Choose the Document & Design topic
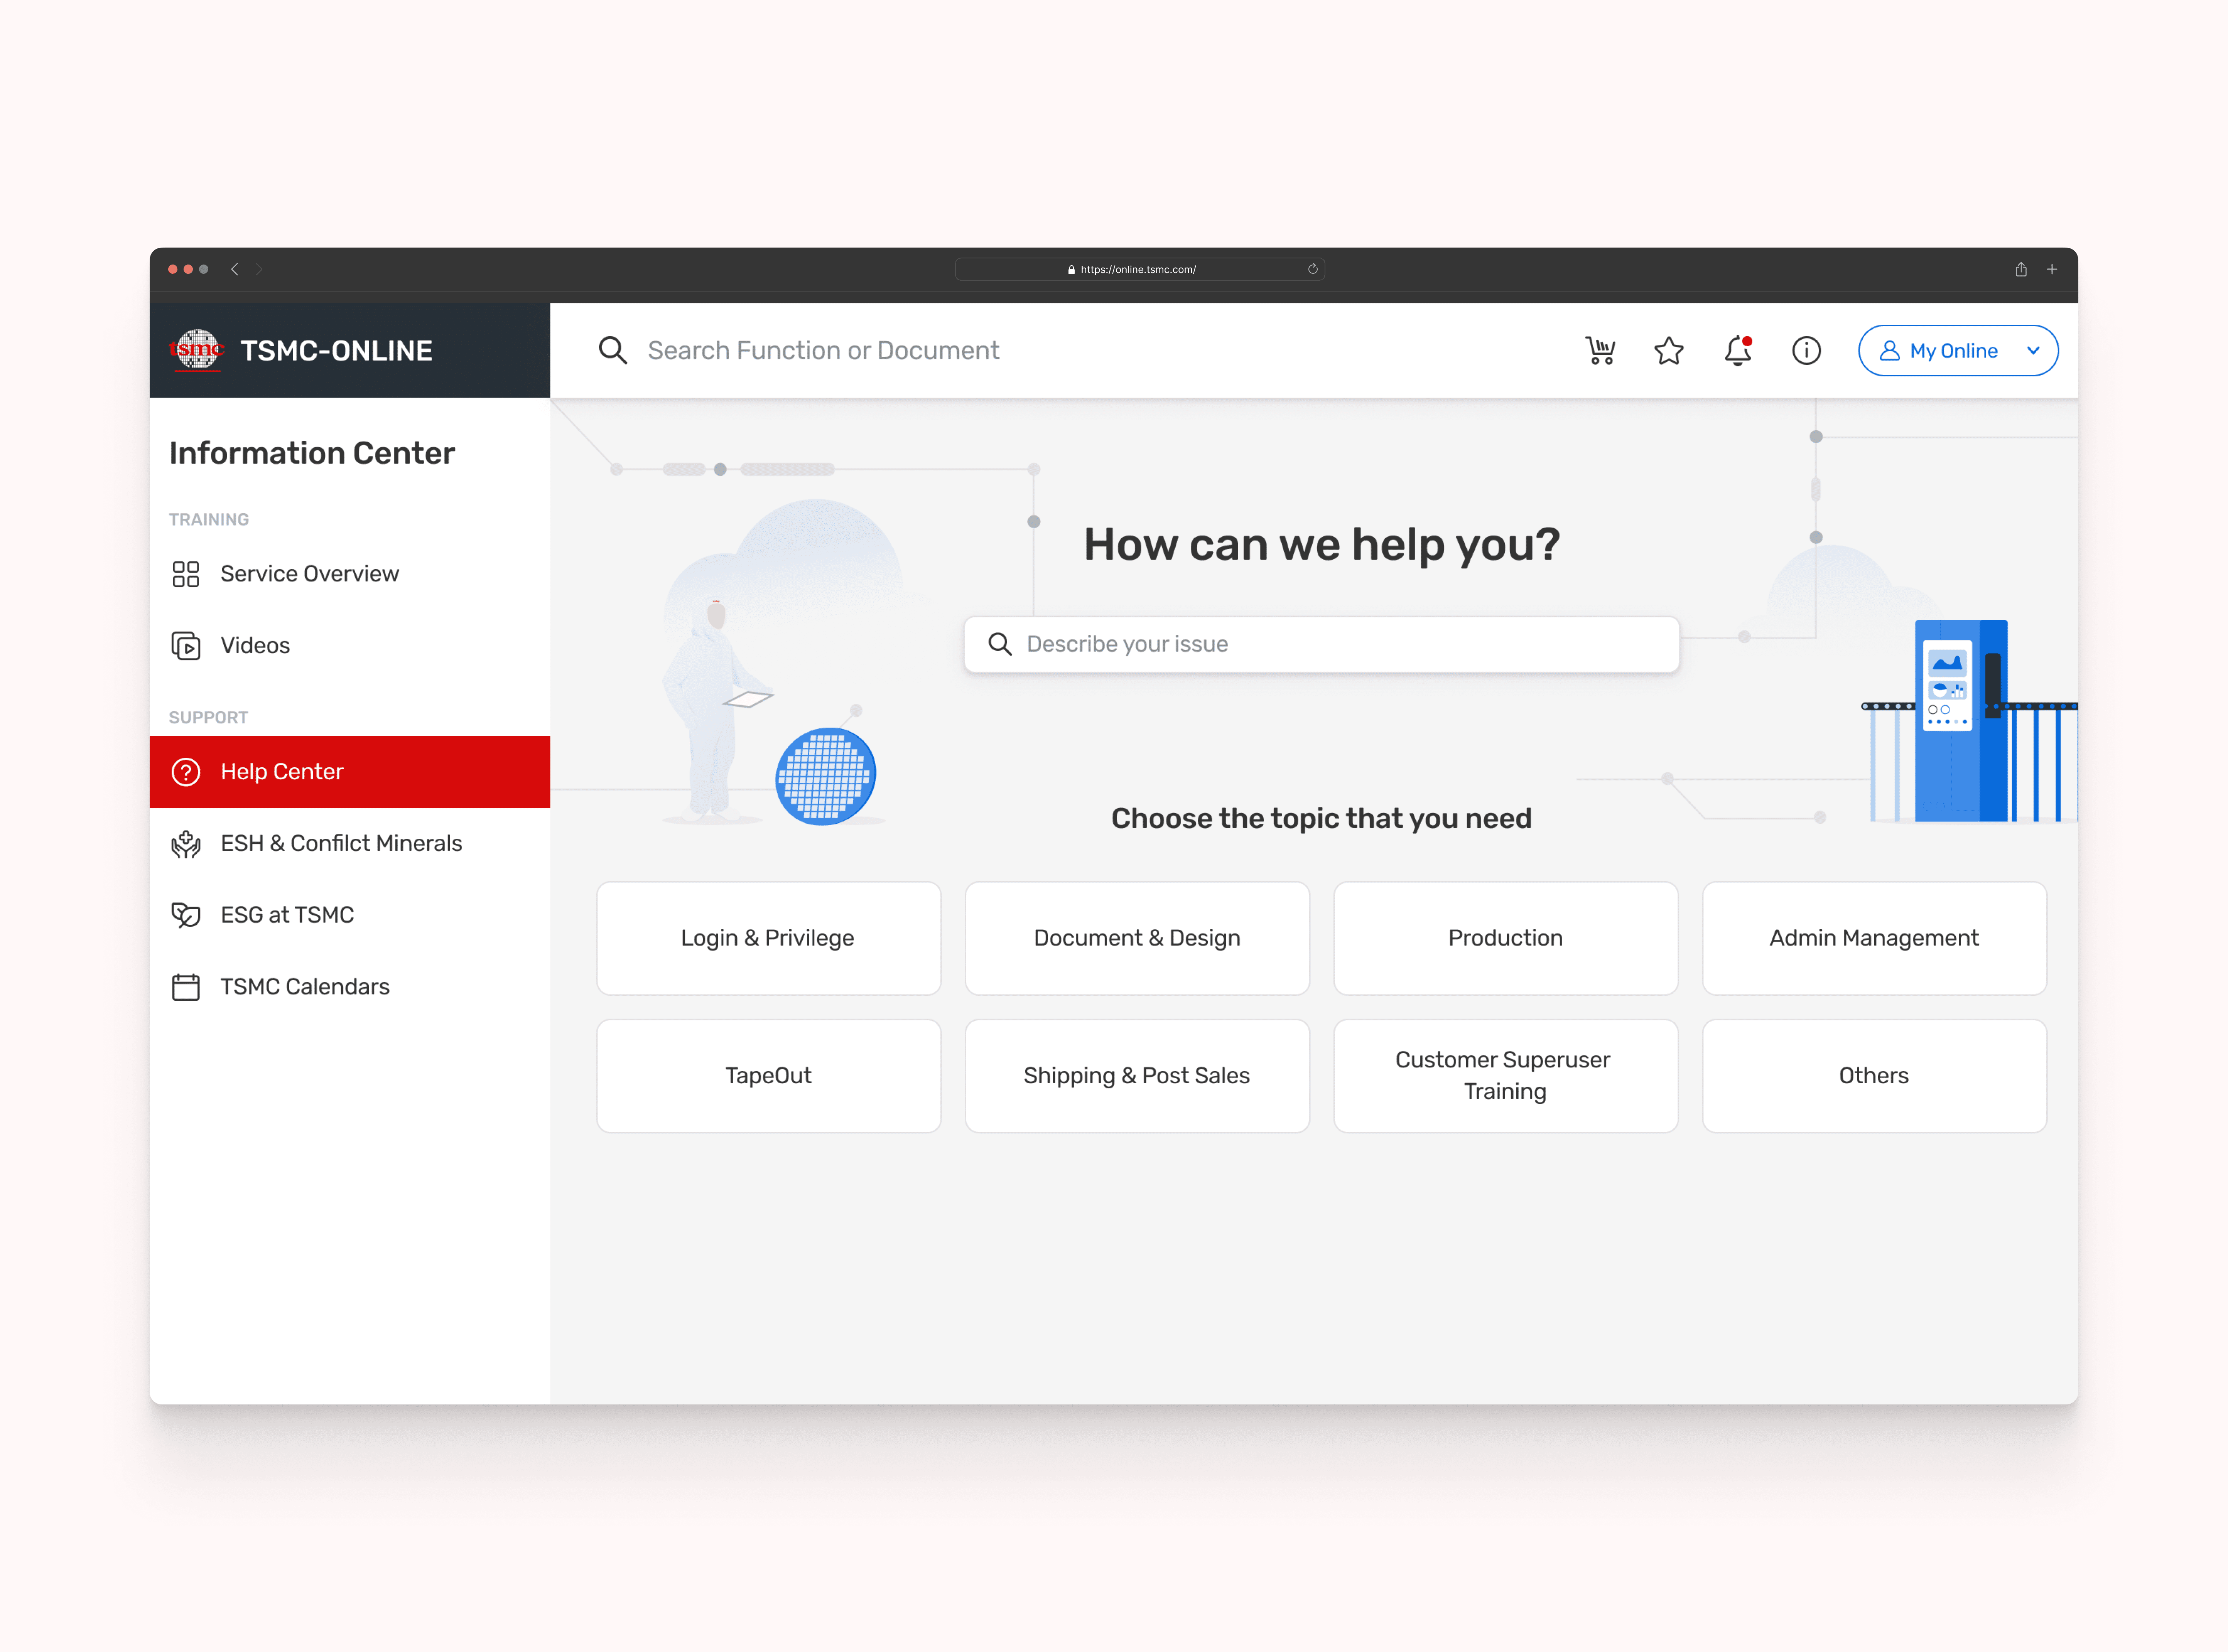Screen dimensions: 2228x1652 (x=1137, y=938)
